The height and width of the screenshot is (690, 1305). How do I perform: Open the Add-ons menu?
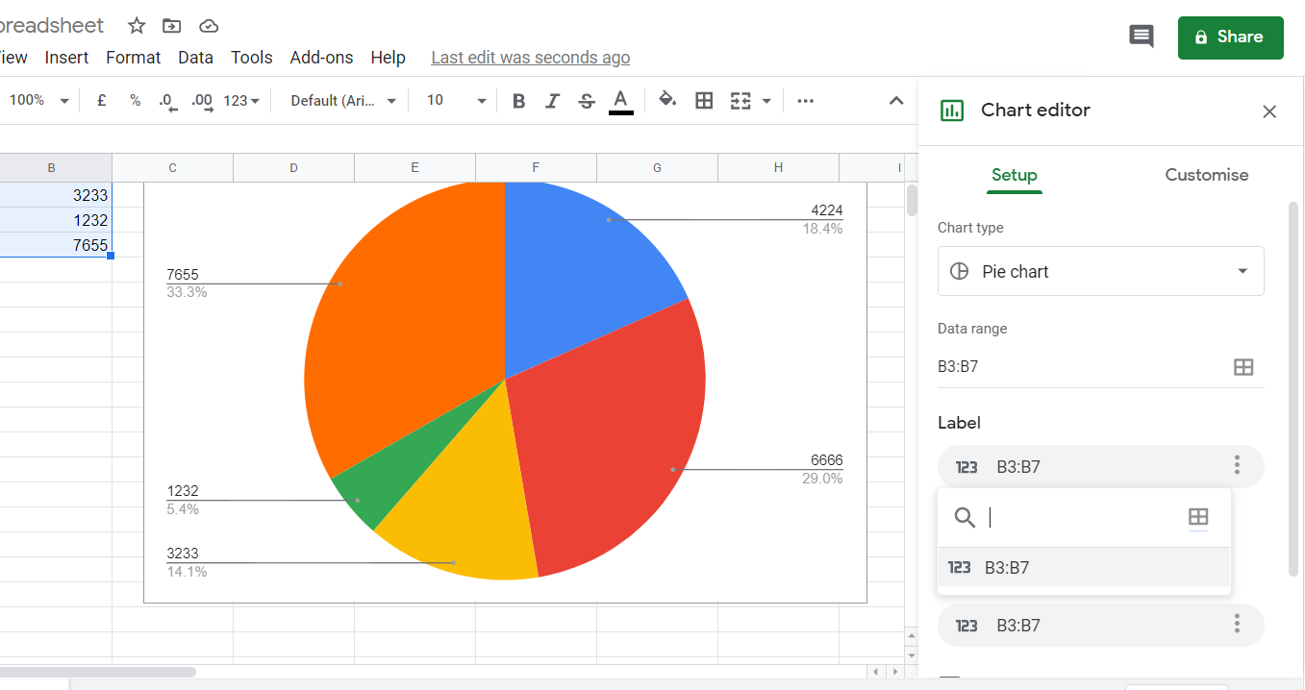(x=321, y=58)
